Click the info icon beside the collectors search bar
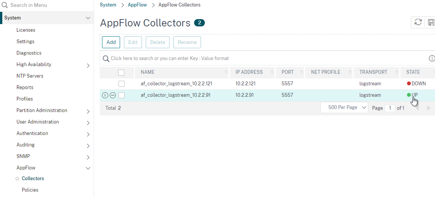The width and height of the screenshot is (435, 197). click(432, 59)
